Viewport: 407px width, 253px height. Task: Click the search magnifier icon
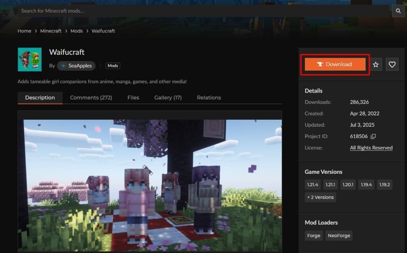click(398, 11)
